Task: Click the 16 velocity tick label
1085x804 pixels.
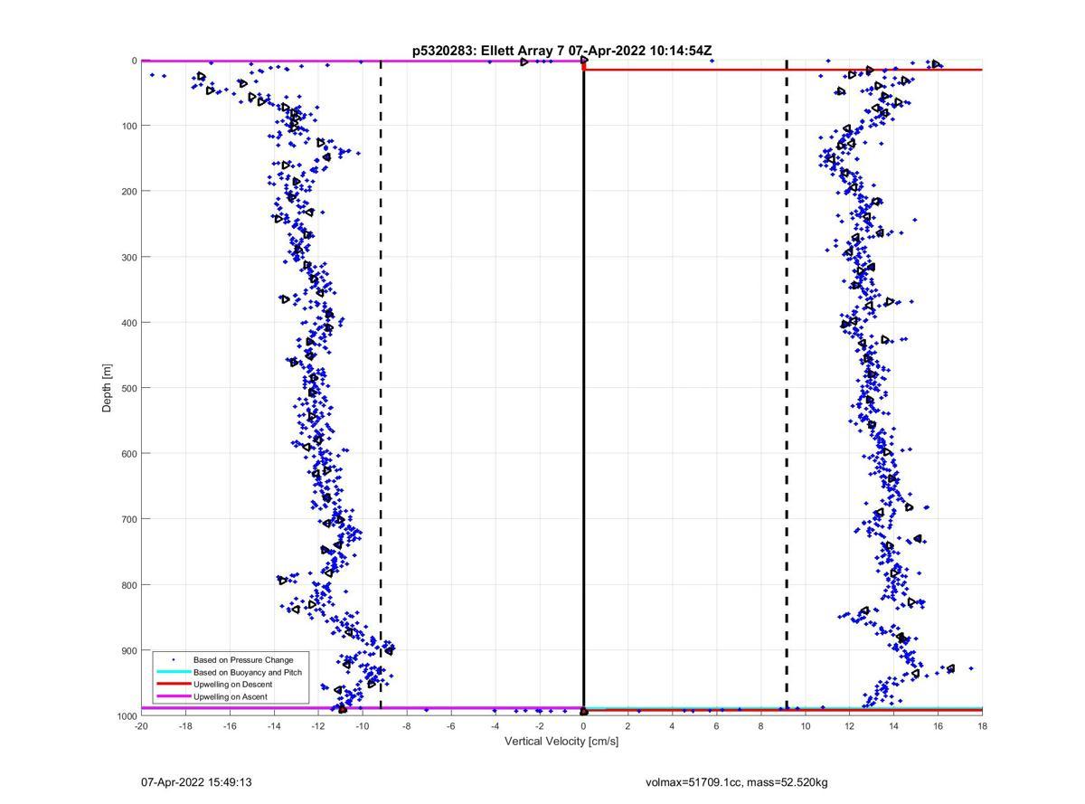Action: click(x=939, y=725)
